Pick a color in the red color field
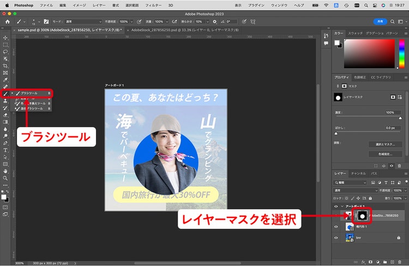Screen dimensions: 409x266 click(x=369, y=54)
